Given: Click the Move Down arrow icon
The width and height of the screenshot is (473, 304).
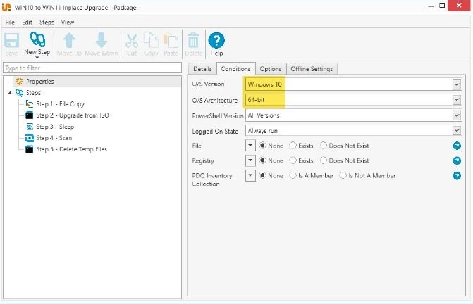Looking at the screenshot, I should click(x=102, y=40).
